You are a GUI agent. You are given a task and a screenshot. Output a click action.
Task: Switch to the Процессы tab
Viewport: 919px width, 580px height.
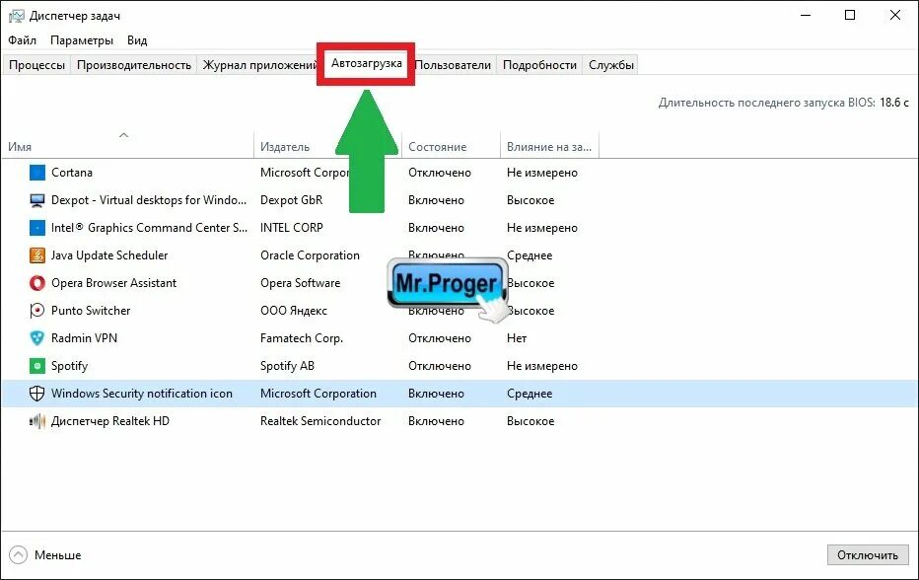36,65
